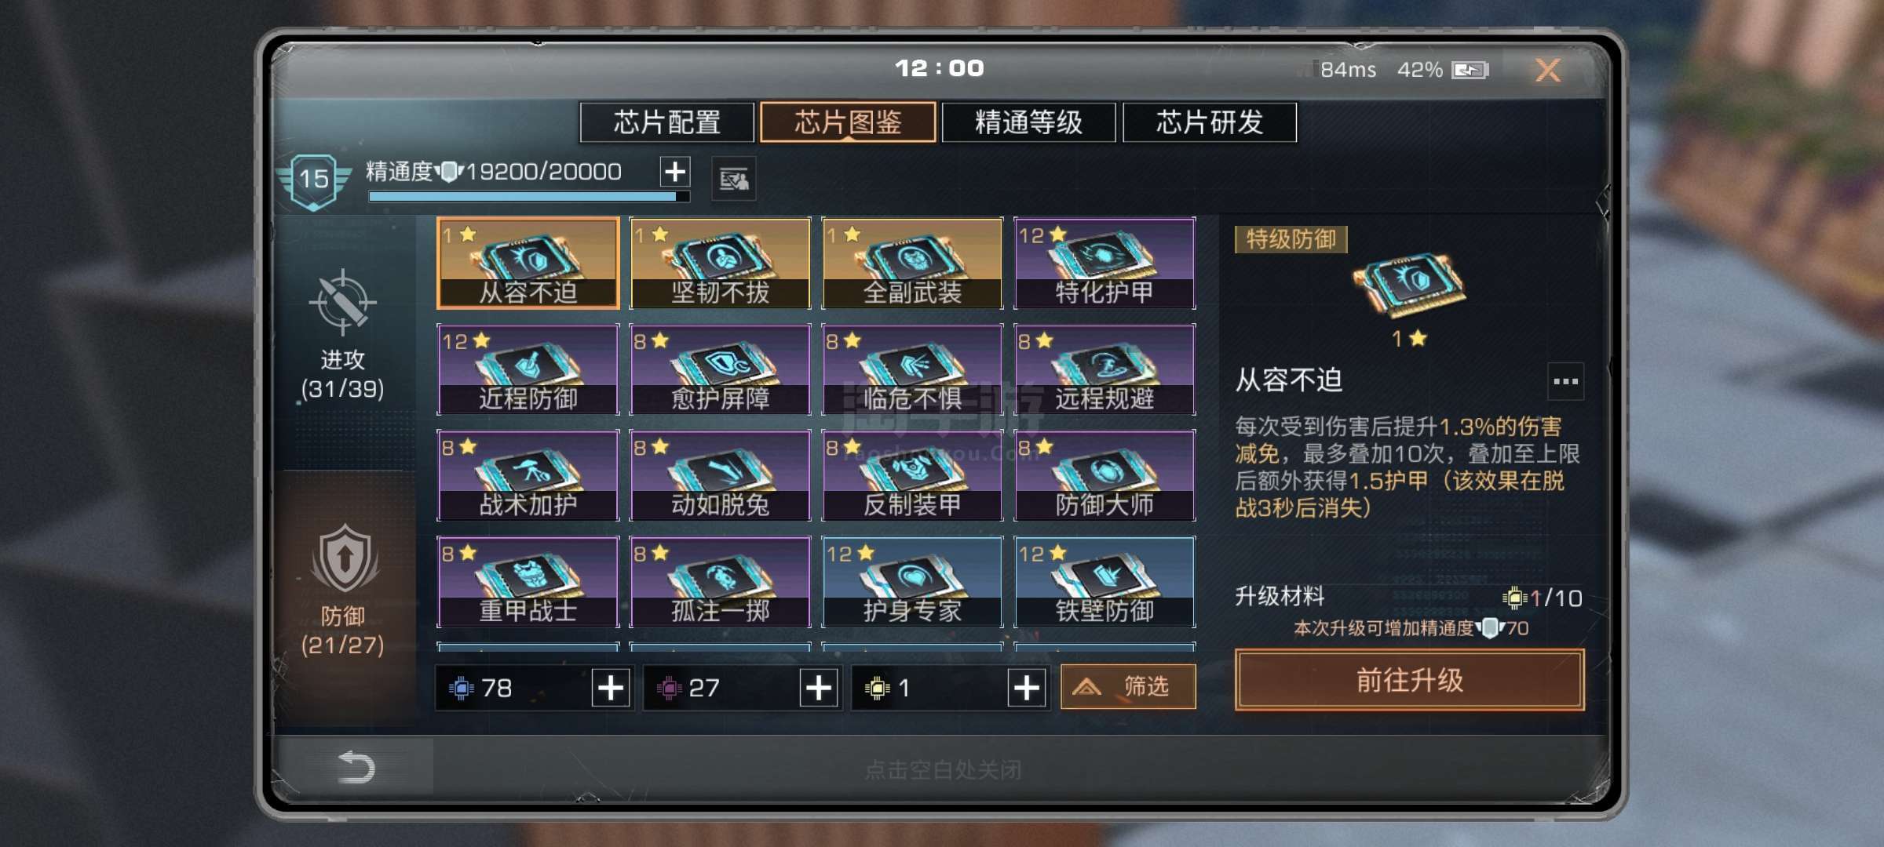The width and height of the screenshot is (1884, 847).
Task: Open the three-dot more options for 从容不迫
Action: (x=1565, y=381)
